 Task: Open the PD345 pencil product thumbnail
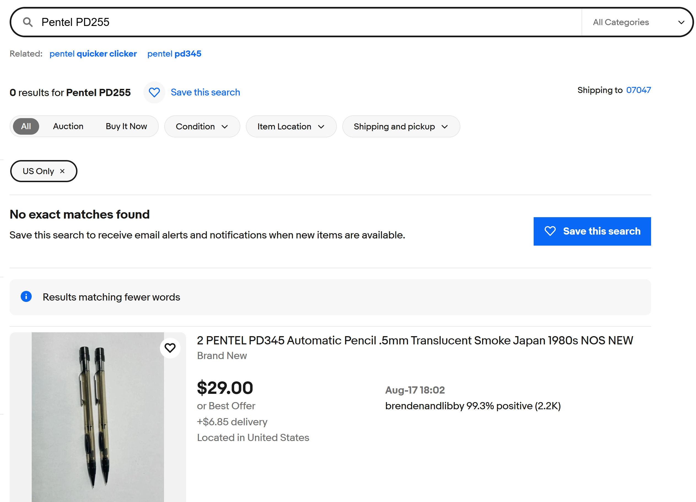pos(98,417)
